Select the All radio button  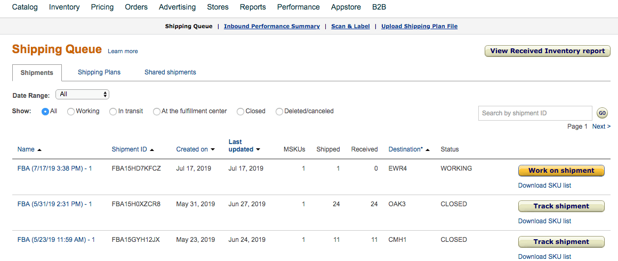coord(45,111)
